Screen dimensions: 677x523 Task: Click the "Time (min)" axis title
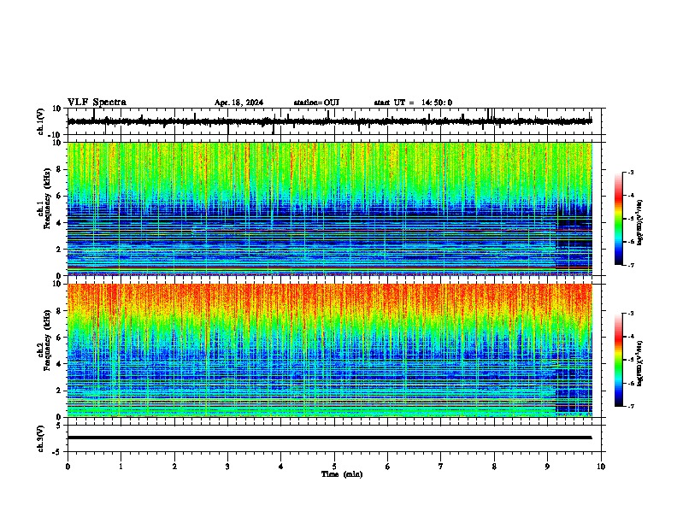pyautogui.click(x=342, y=474)
